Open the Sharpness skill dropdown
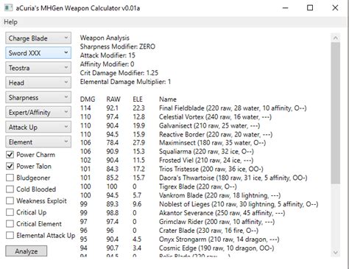 click(38, 97)
